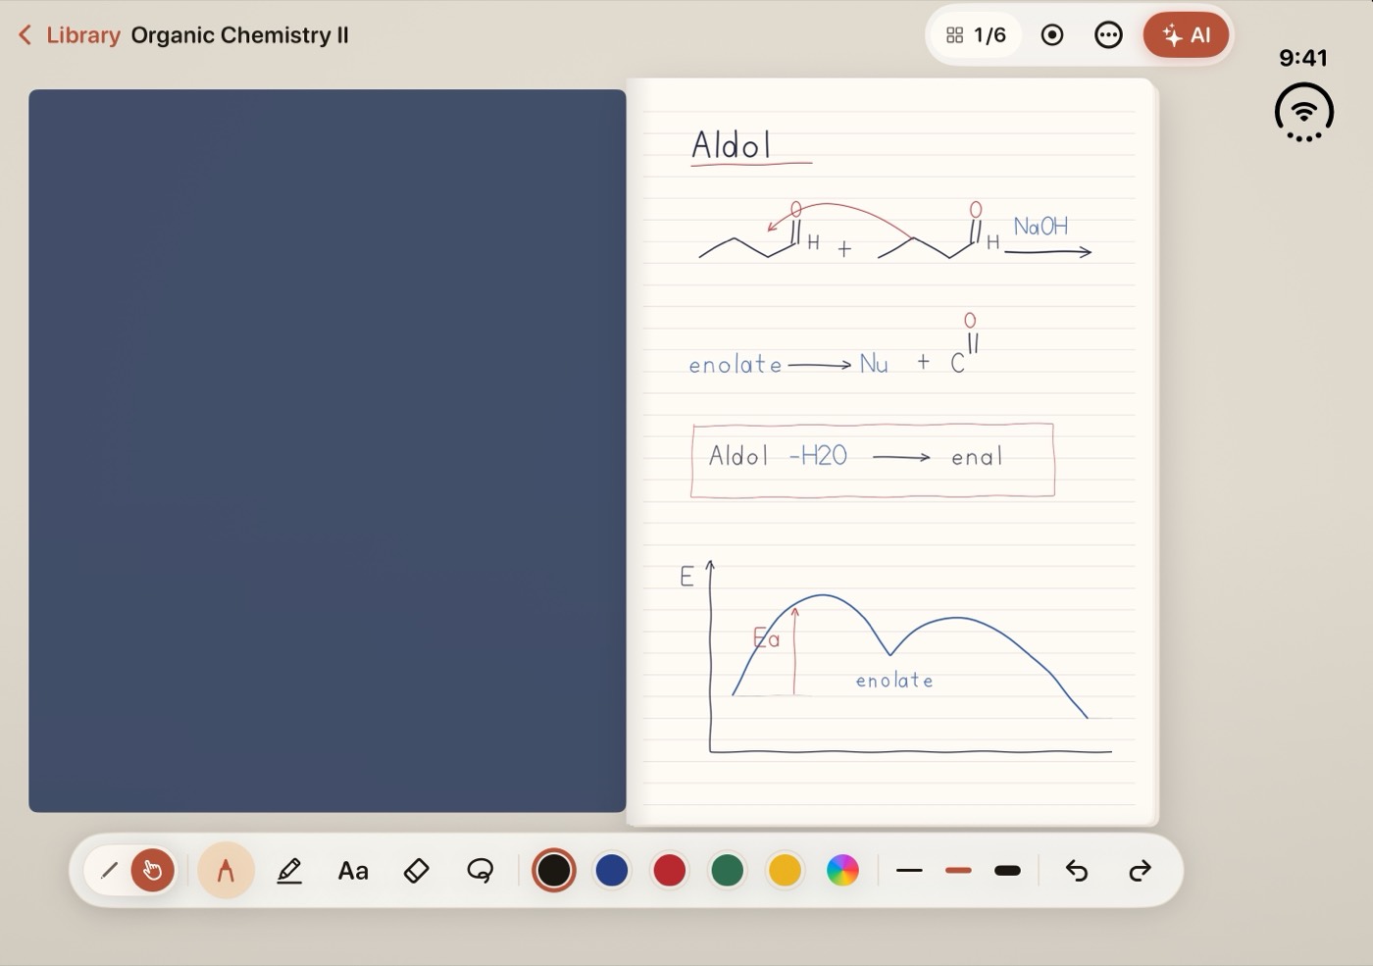Screen dimensions: 1373x966
Task: Tap the word enal in the box
Action: (x=977, y=456)
